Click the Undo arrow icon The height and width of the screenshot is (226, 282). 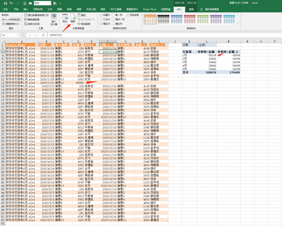(x=11, y=3)
